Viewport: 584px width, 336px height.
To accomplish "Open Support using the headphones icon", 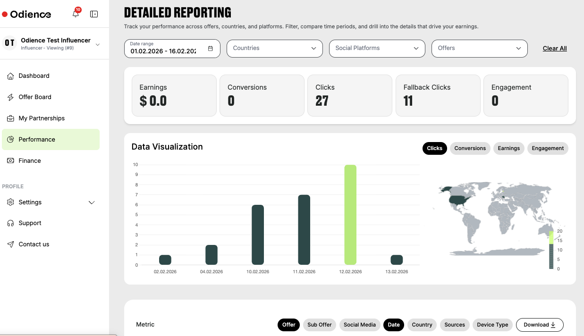I will (10, 223).
